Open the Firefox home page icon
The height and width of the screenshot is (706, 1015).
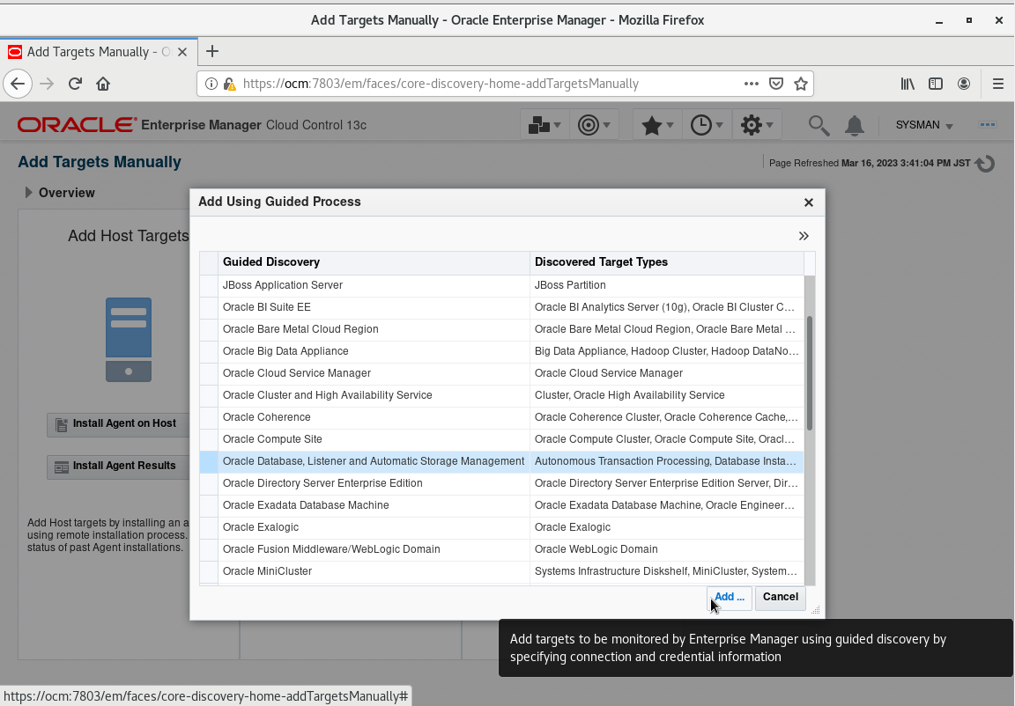103,84
